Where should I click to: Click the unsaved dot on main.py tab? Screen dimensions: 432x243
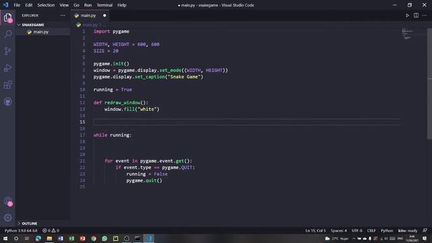click(x=105, y=16)
